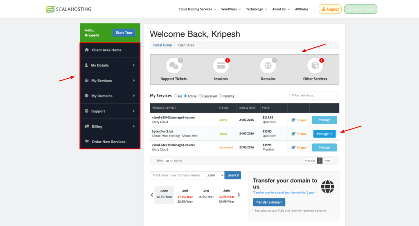Expand the Technology menu
The height and width of the screenshot is (226, 419).
click(256, 9)
